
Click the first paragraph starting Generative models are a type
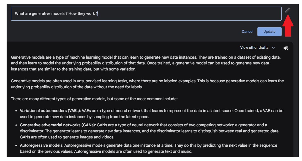(x=146, y=63)
